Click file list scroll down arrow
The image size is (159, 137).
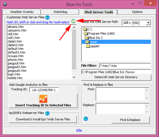pyautogui.click(x=74, y=77)
